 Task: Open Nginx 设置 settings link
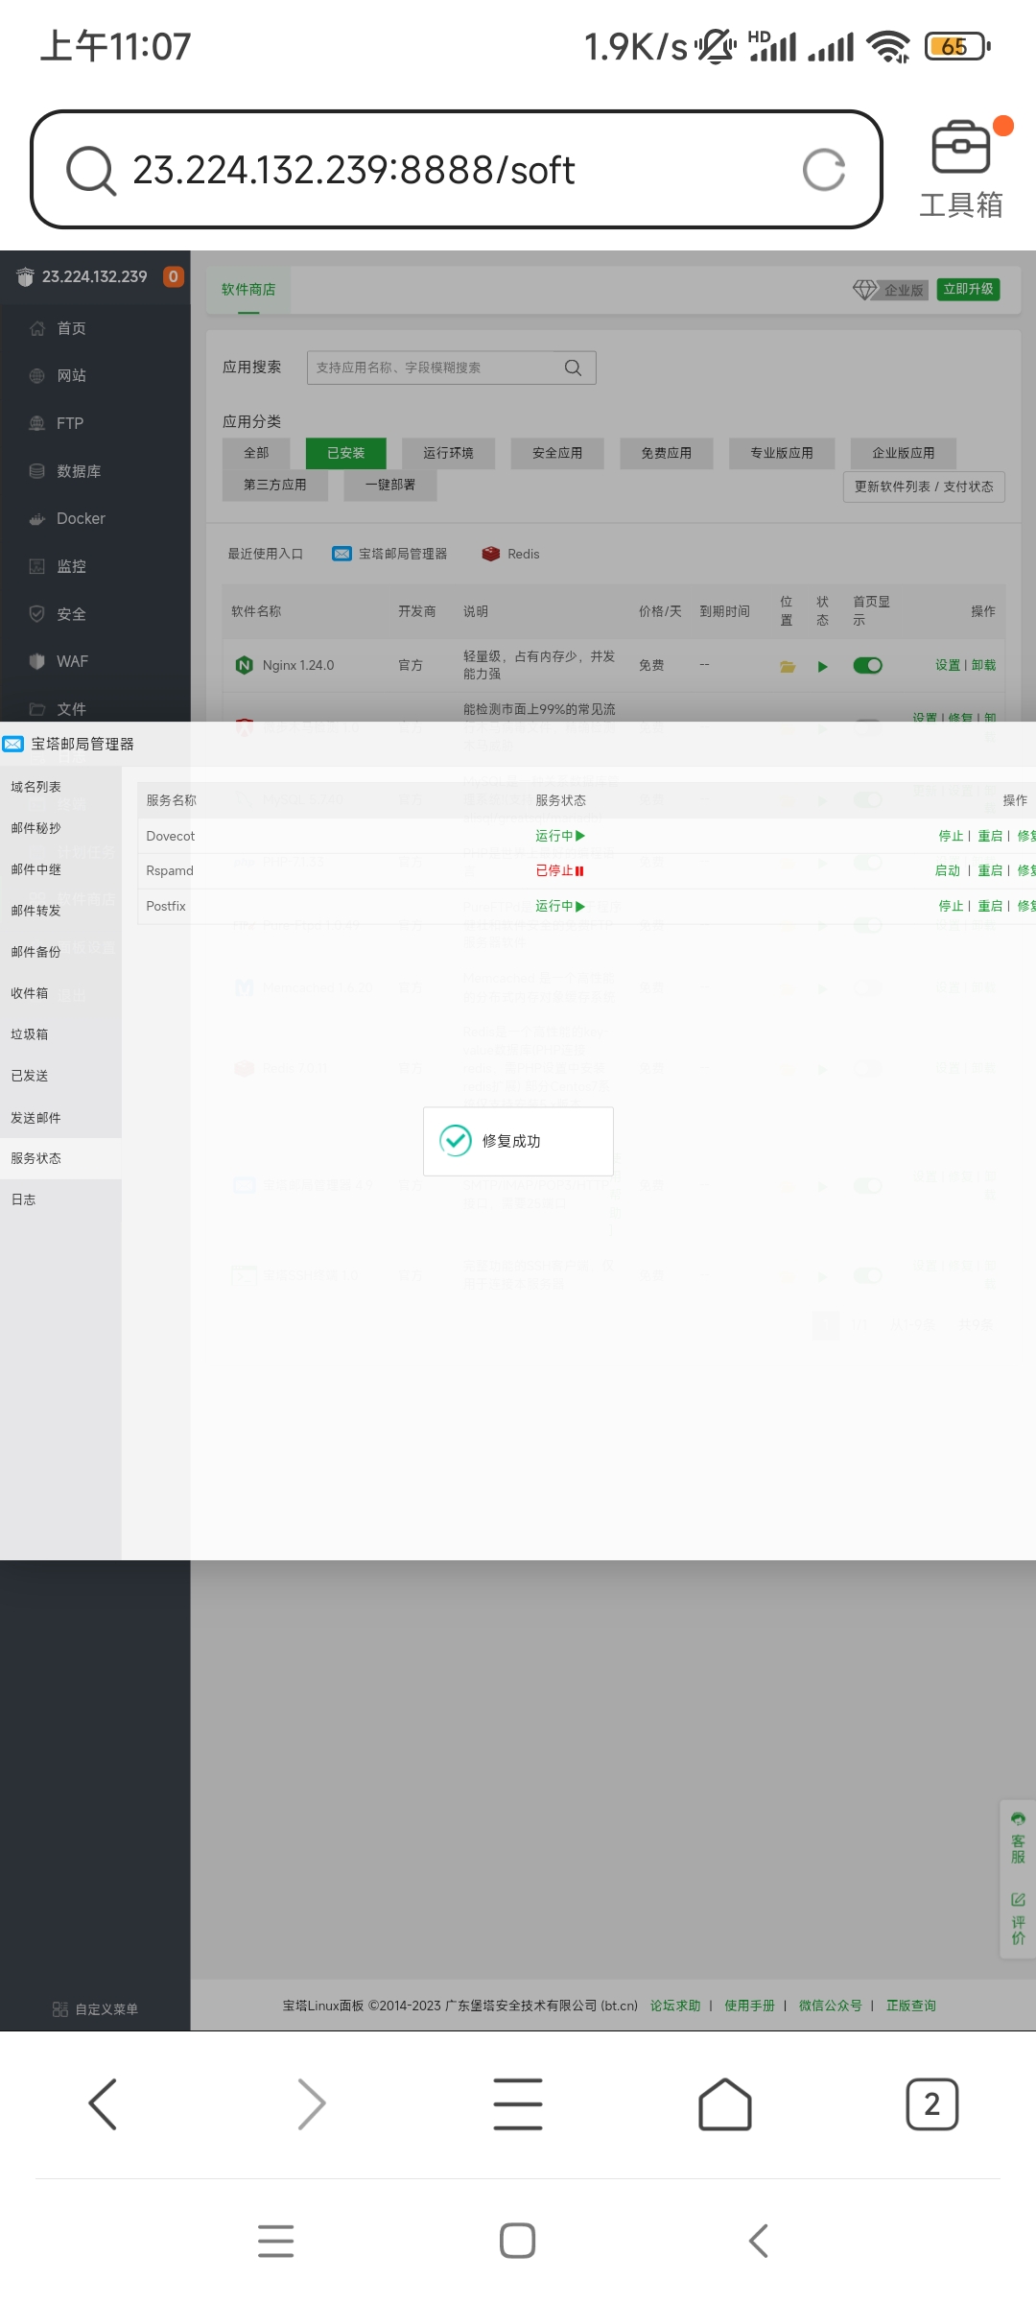[948, 665]
